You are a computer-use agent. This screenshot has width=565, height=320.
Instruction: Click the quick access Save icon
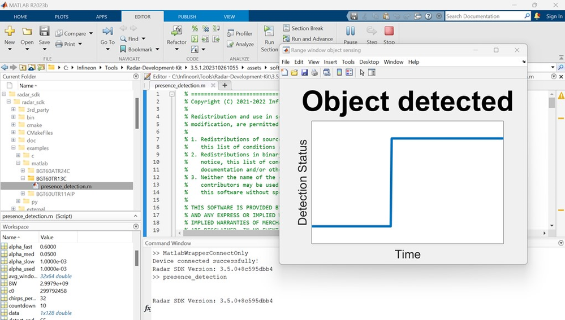[x=354, y=16]
